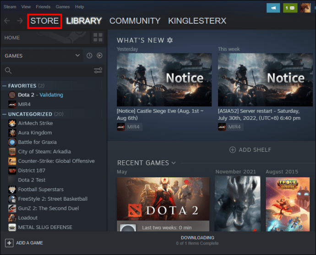Open the View menu

click(26, 7)
